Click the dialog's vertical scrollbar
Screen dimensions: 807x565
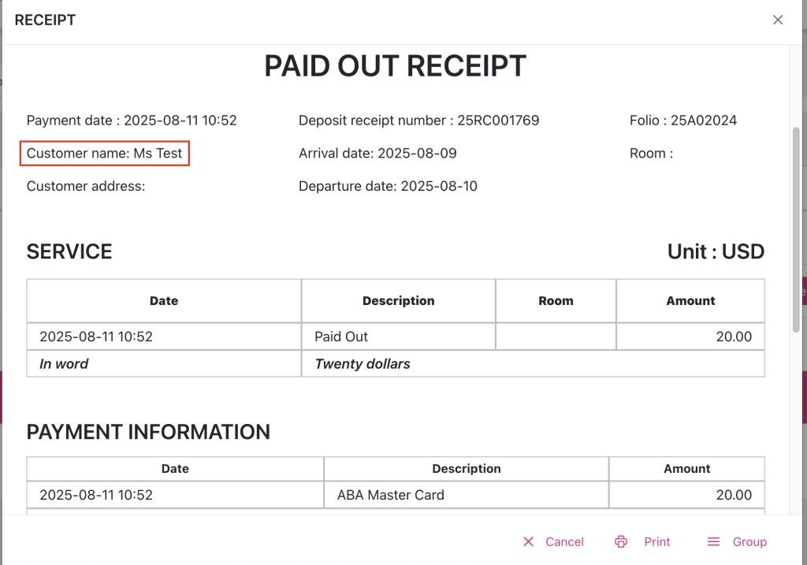[x=795, y=229]
